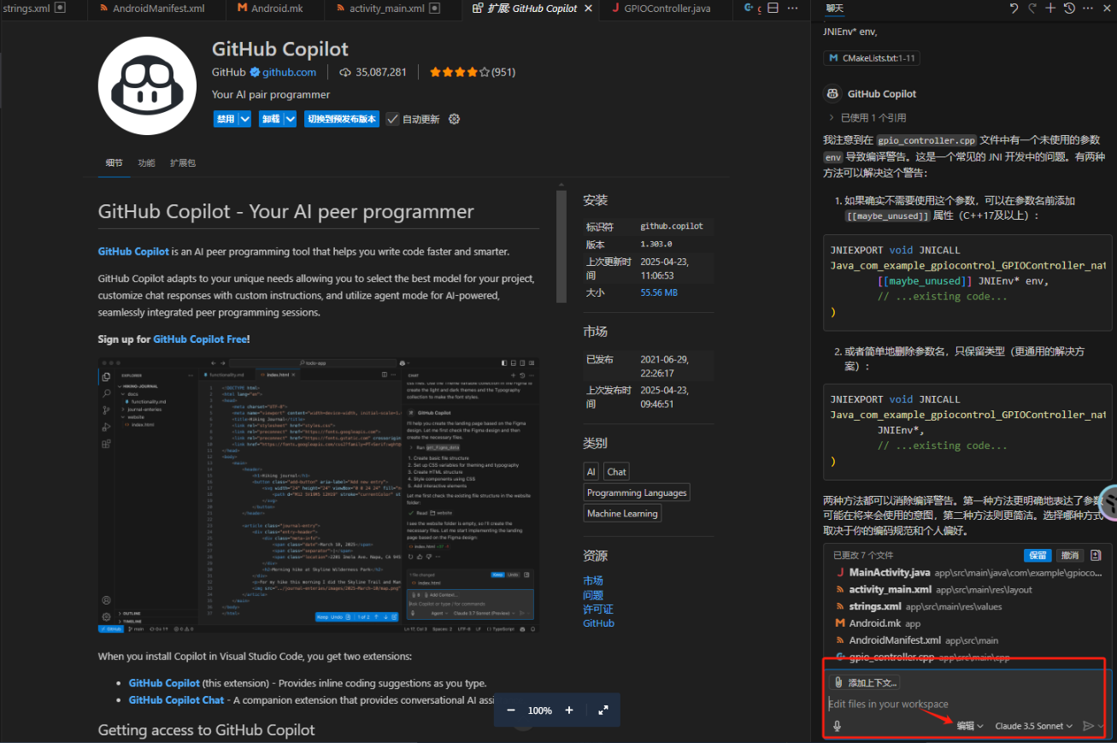The image size is (1117, 743).
Task: Click the verified publisher badge icon
Action: [x=255, y=73]
